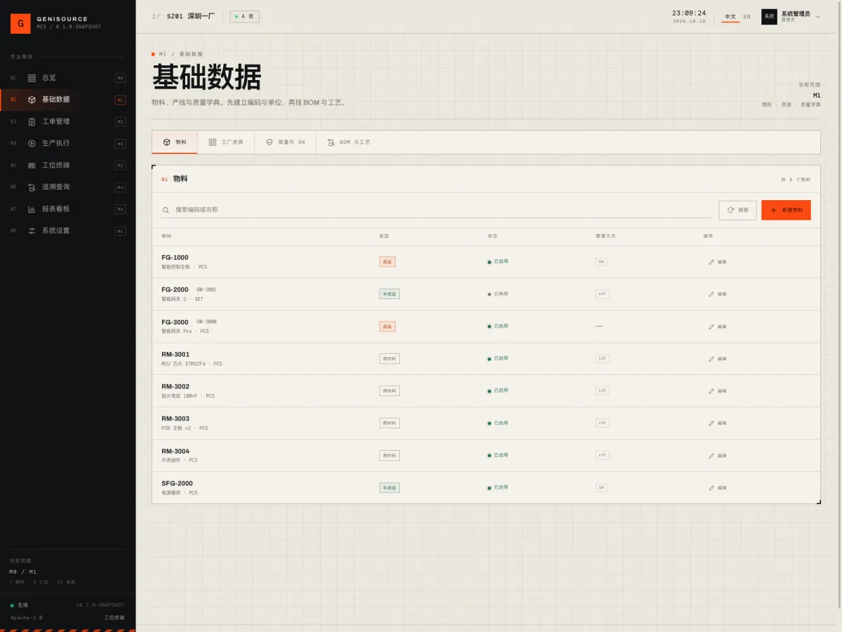The height and width of the screenshot is (632, 842).
Task: Click the 已停用 status of FG-2000
Action: pos(497,294)
